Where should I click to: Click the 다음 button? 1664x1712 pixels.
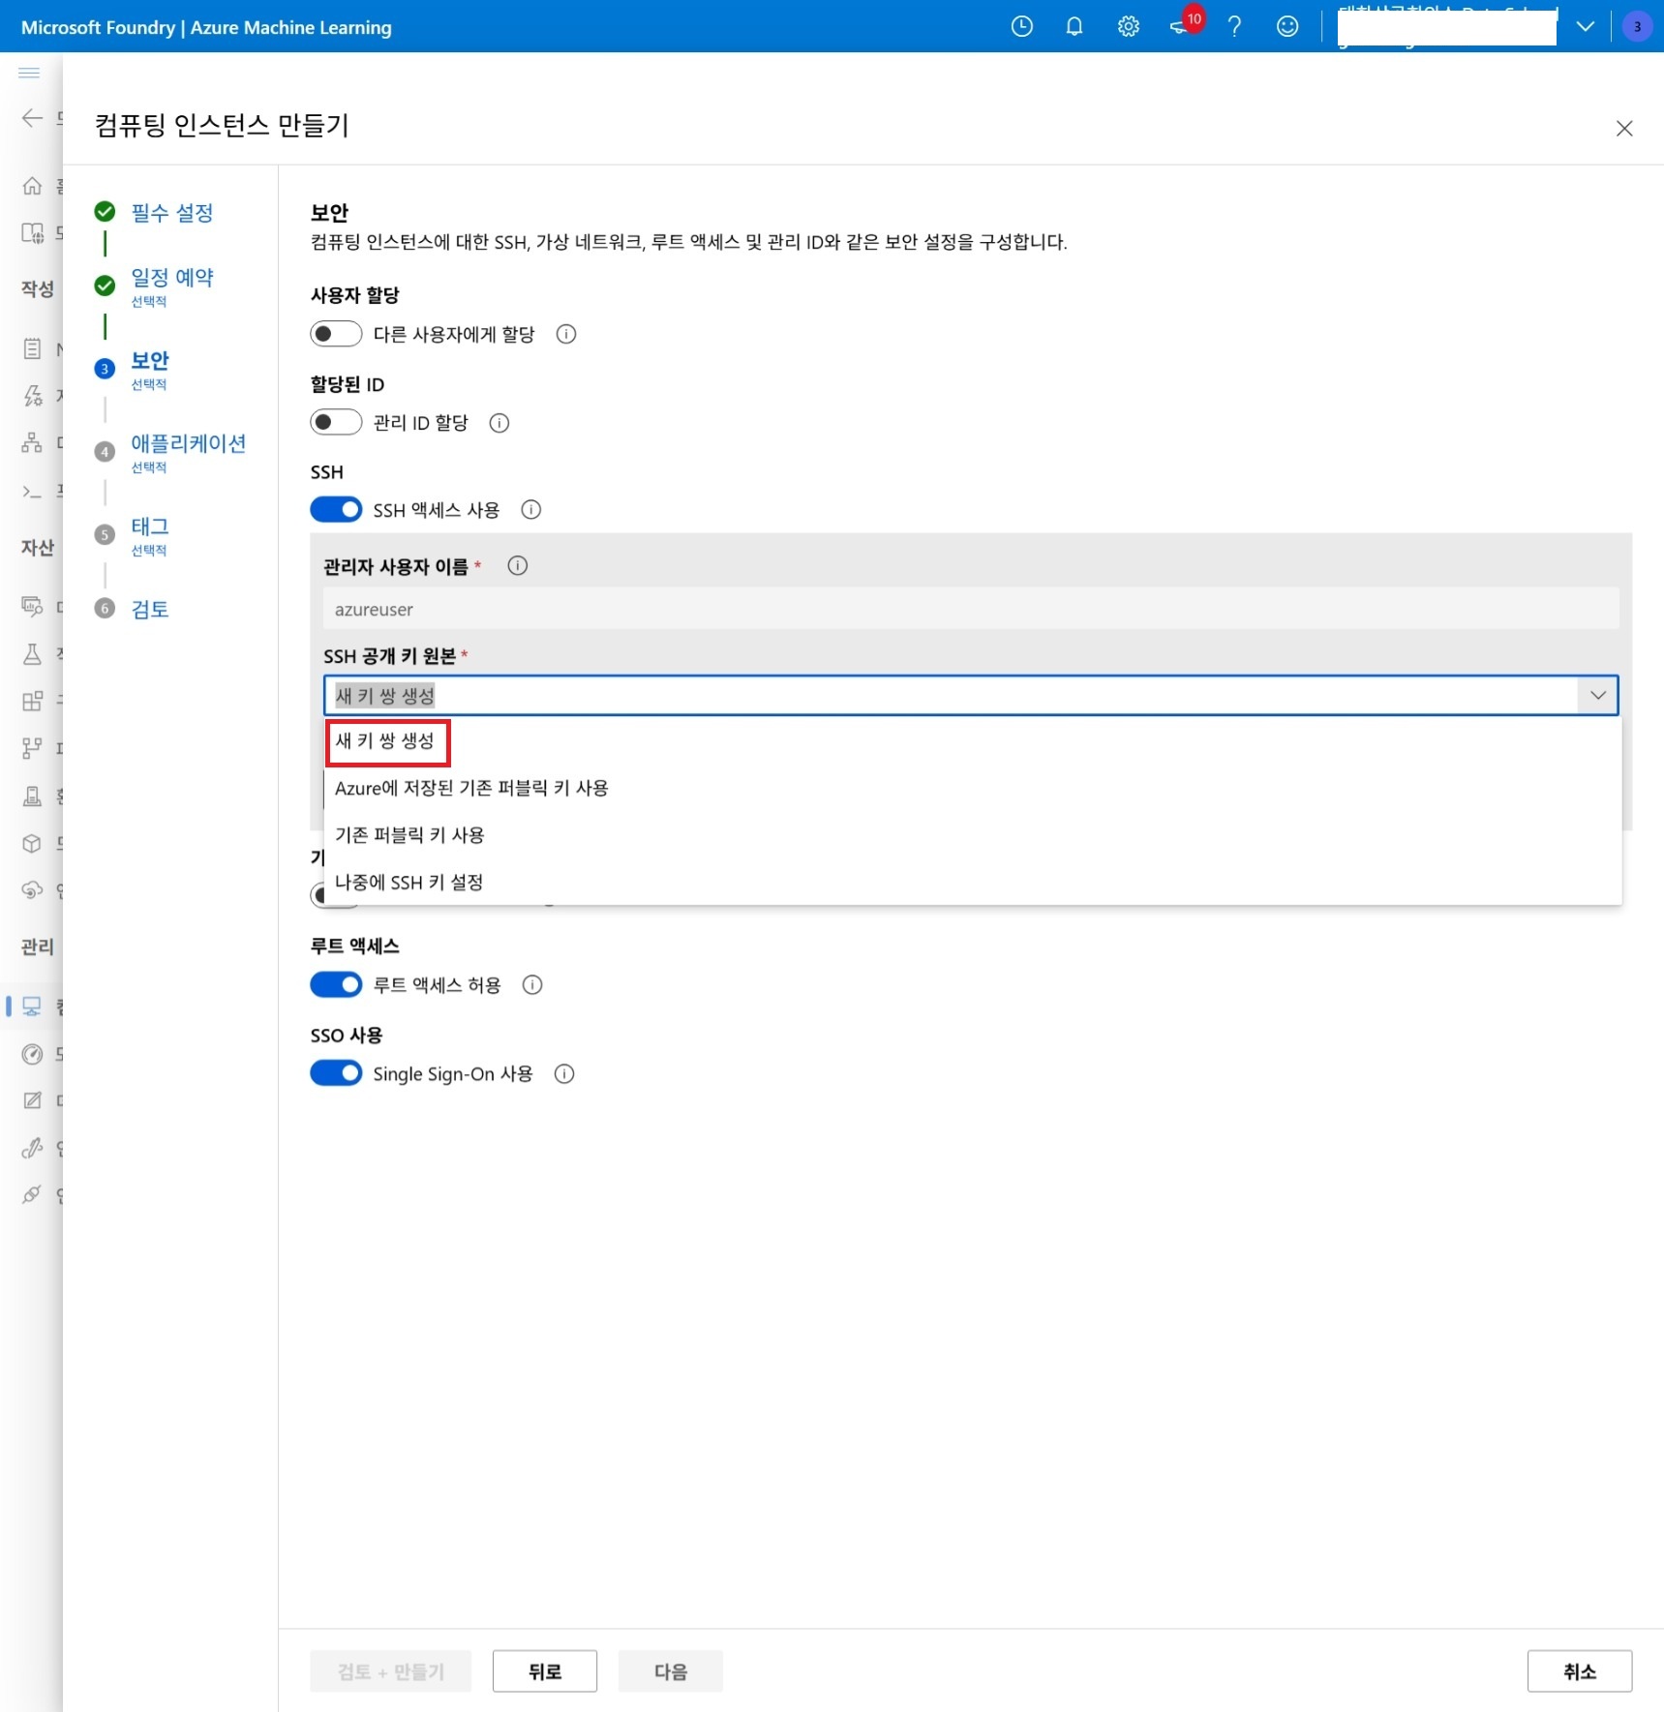(x=671, y=1671)
